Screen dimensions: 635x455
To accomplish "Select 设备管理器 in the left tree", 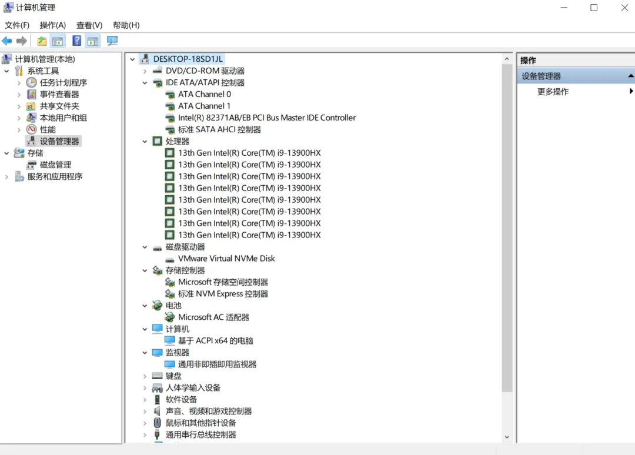I will (x=59, y=141).
